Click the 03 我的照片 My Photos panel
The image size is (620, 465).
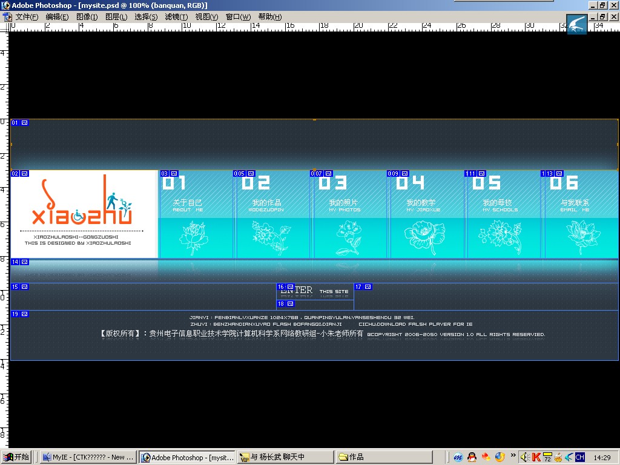pyautogui.click(x=349, y=214)
